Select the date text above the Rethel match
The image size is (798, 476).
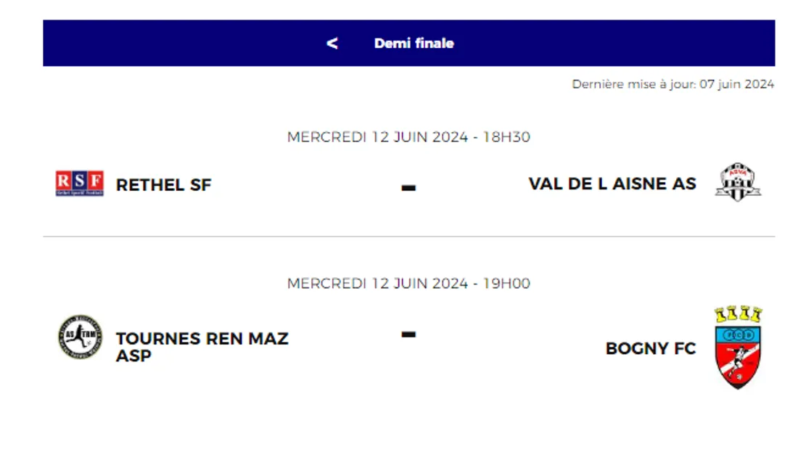tap(377, 137)
